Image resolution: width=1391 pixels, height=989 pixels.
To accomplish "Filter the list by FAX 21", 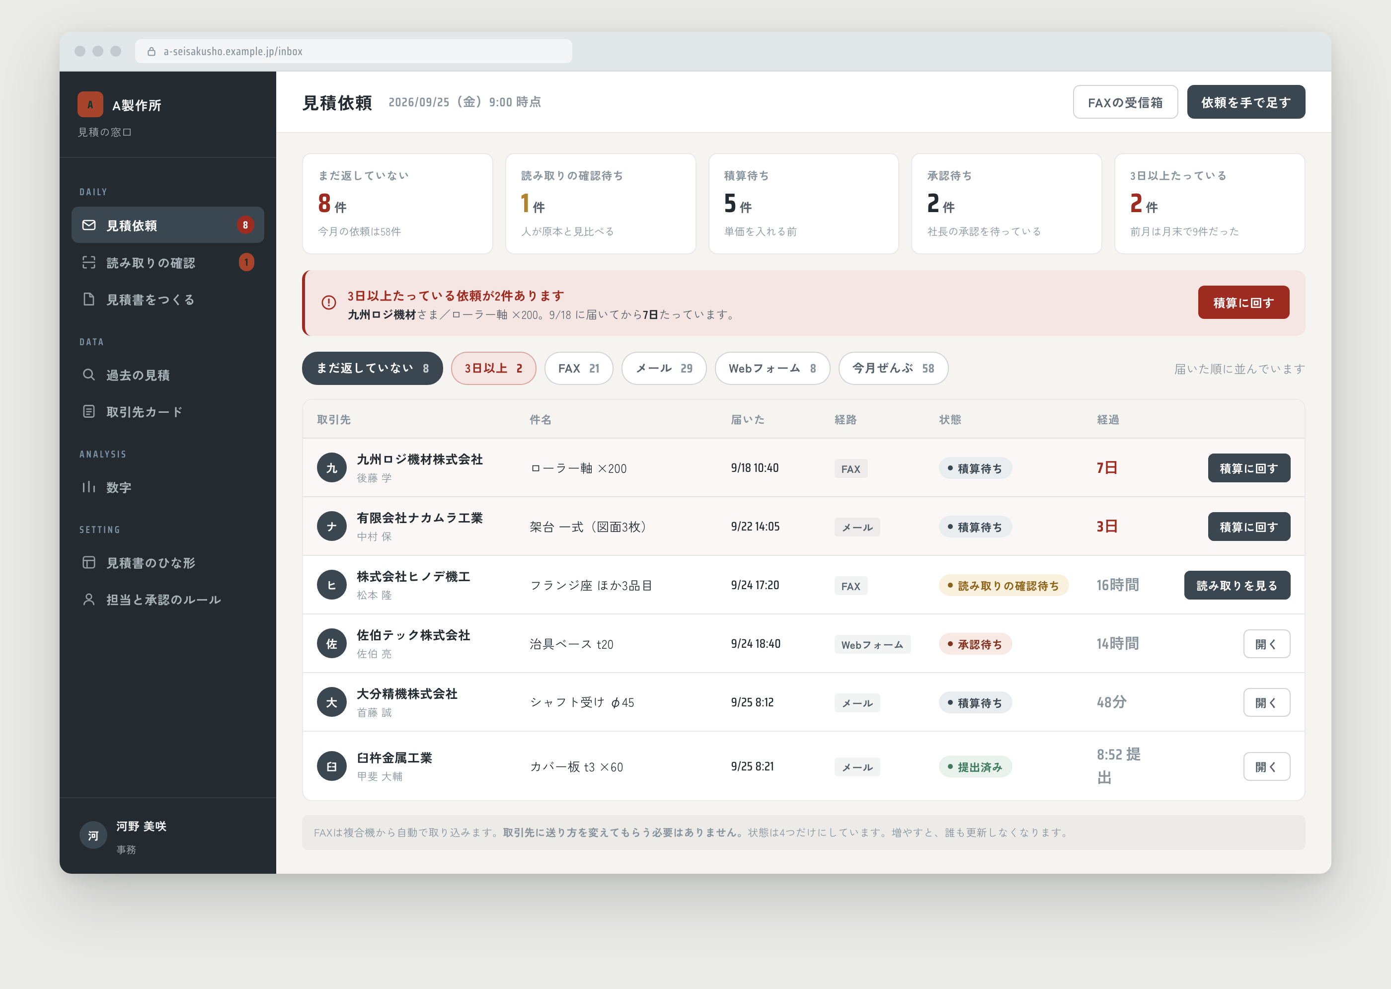I will (x=579, y=369).
